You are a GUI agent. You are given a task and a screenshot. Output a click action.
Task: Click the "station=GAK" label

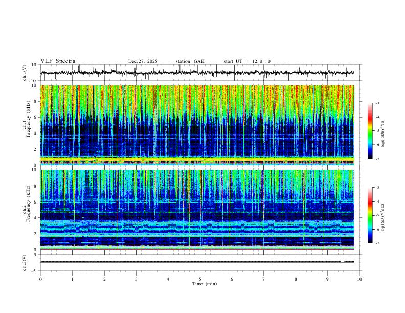coord(190,61)
